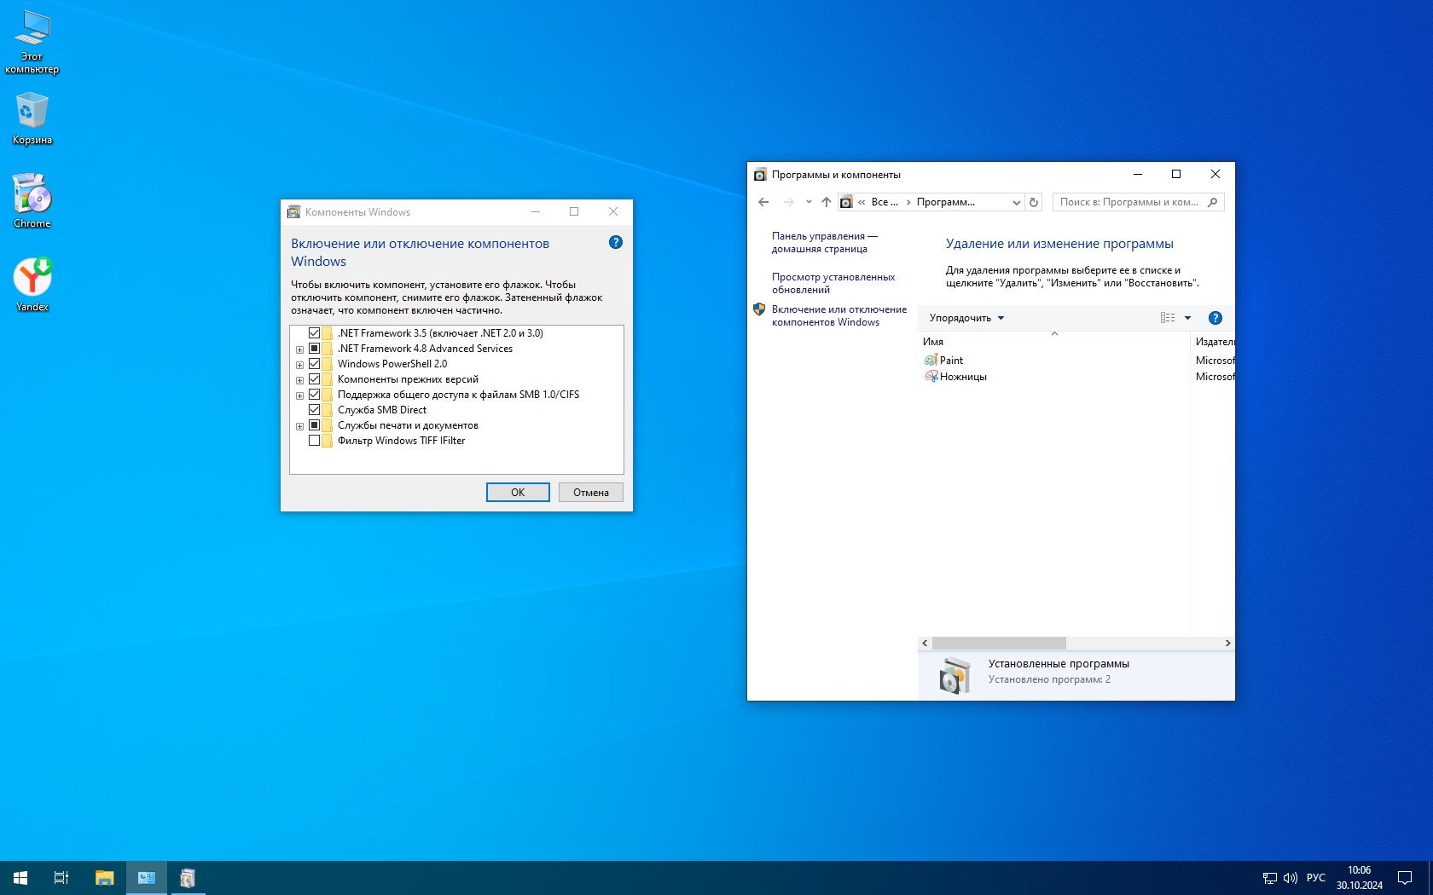Open Yandex browser desktop shortcut
Viewport: 1433px width, 895px height.
coord(32,279)
